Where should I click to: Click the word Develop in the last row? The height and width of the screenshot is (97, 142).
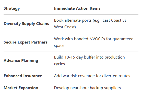(x=62, y=88)
